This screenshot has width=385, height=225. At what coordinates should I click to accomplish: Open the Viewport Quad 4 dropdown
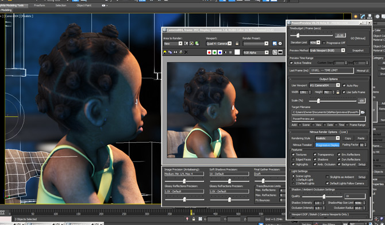230,44
